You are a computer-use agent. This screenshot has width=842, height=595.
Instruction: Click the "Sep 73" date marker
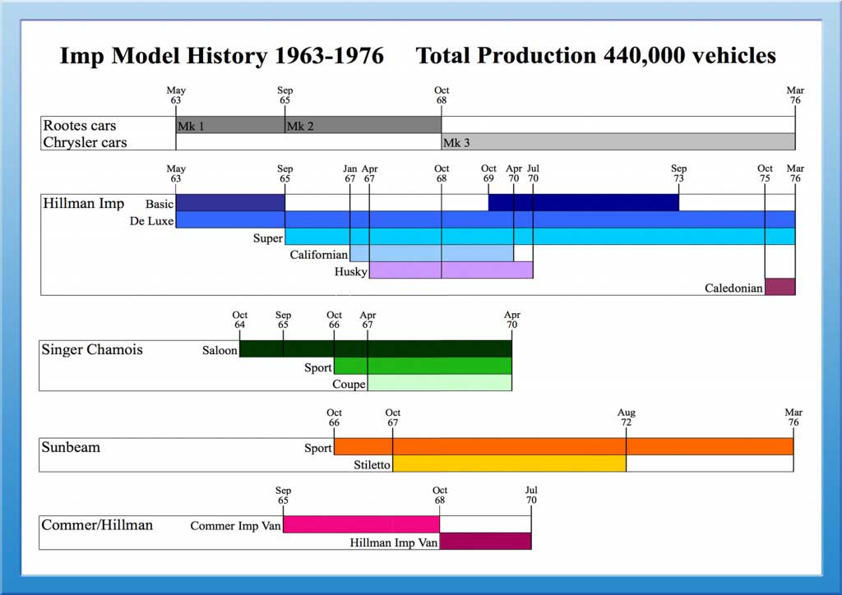coord(678,173)
